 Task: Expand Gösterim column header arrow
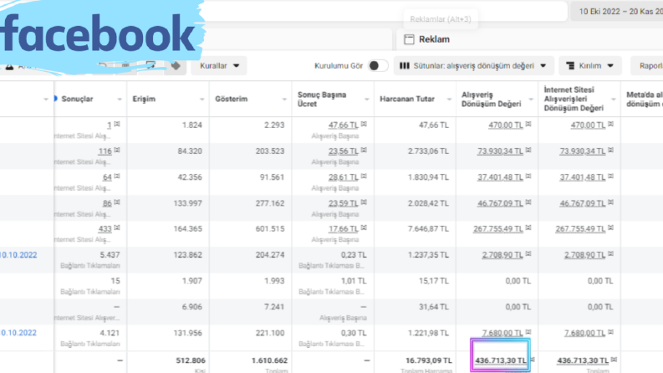[x=284, y=100]
